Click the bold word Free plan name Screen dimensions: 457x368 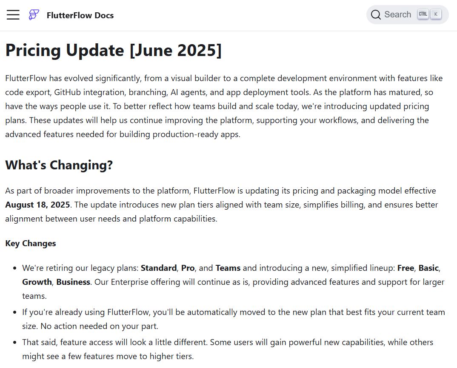[x=406, y=268]
